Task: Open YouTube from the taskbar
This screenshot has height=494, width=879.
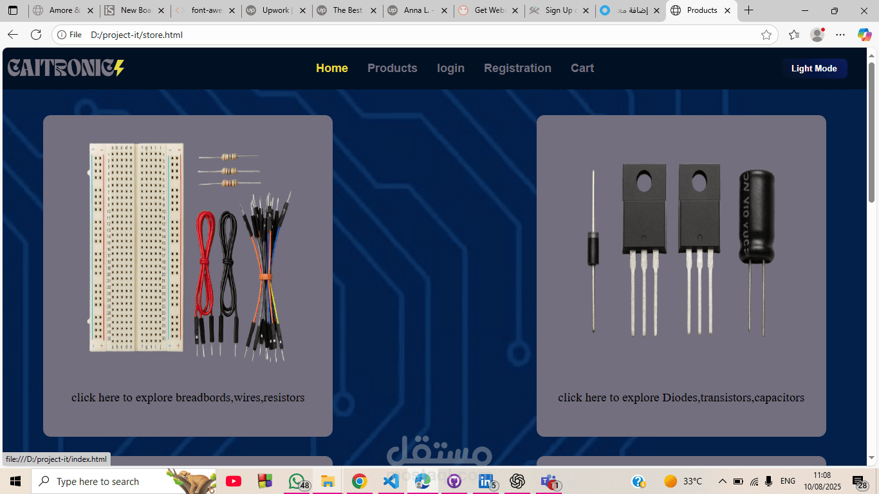Action: (234, 481)
